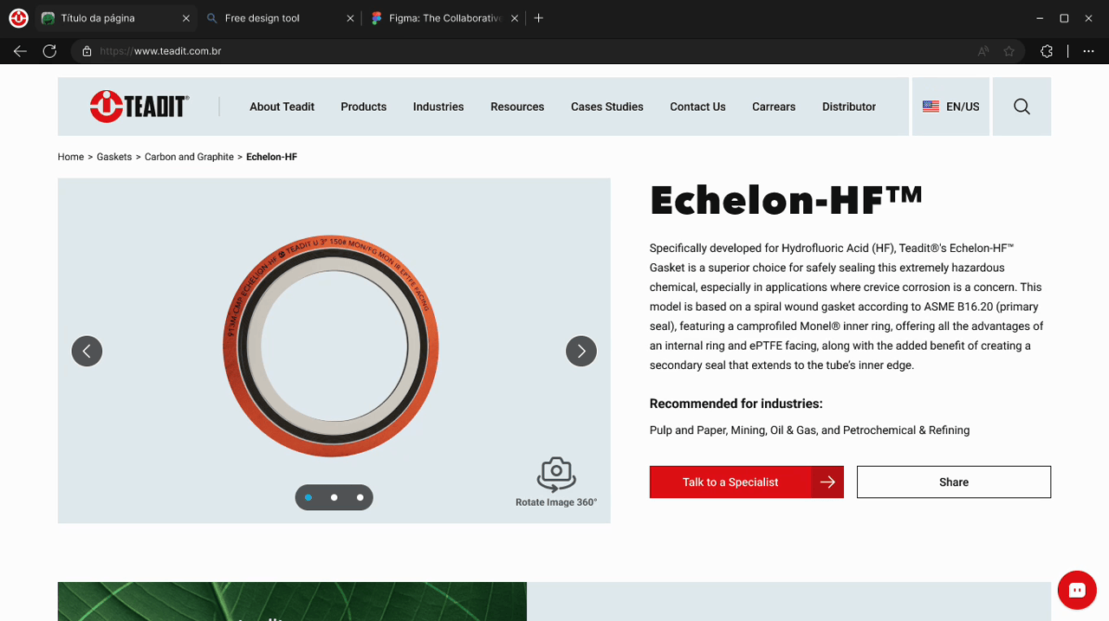Click the US flag language icon
The image size is (1109, 621).
click(x=931, y=107)
